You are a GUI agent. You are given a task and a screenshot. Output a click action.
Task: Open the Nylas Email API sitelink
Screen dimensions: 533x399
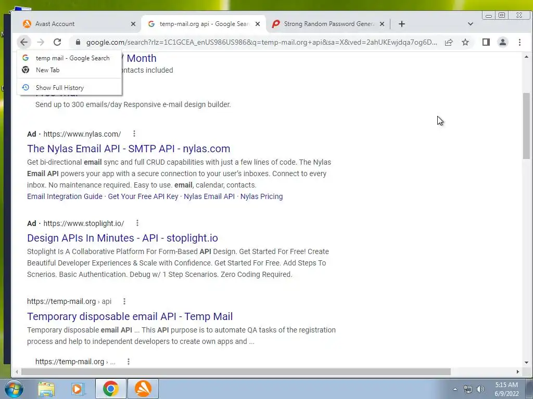[209, 196]
